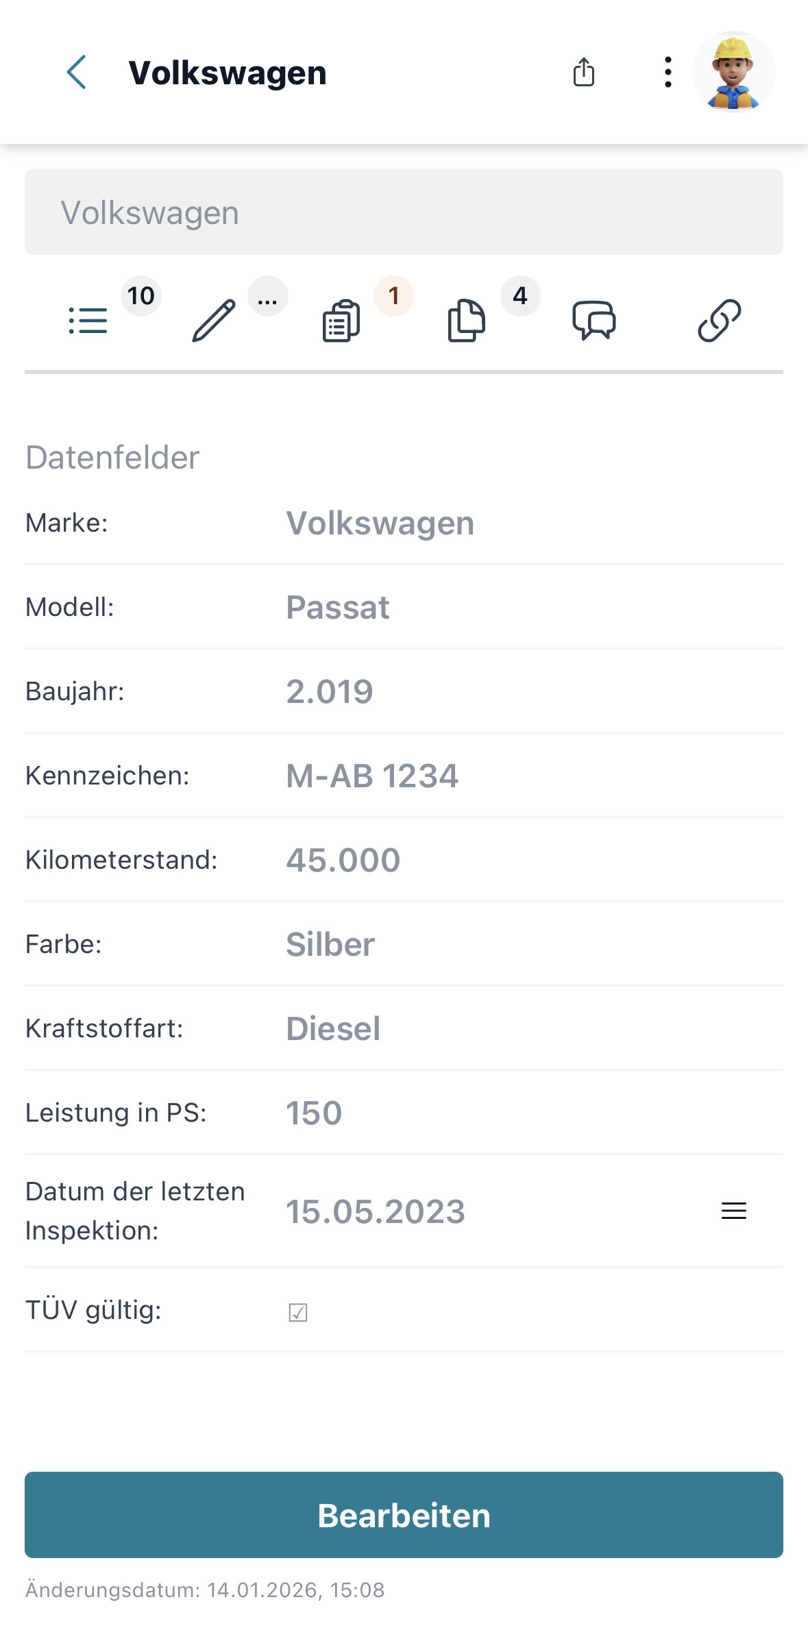Viewport: 808px width, 1630px height.
Task: Toggle the TÜV gültig checkbox
Action: click(x=298, y=1312)
